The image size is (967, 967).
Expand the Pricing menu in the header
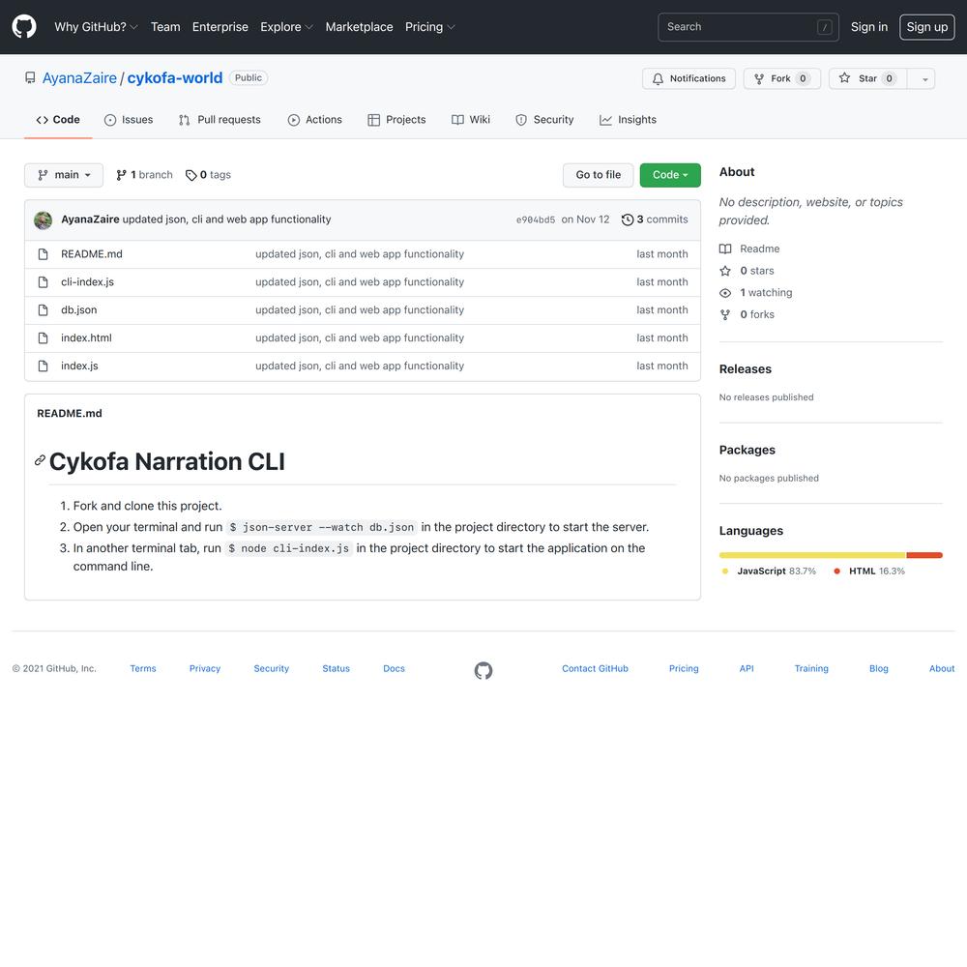pos(430,27)
